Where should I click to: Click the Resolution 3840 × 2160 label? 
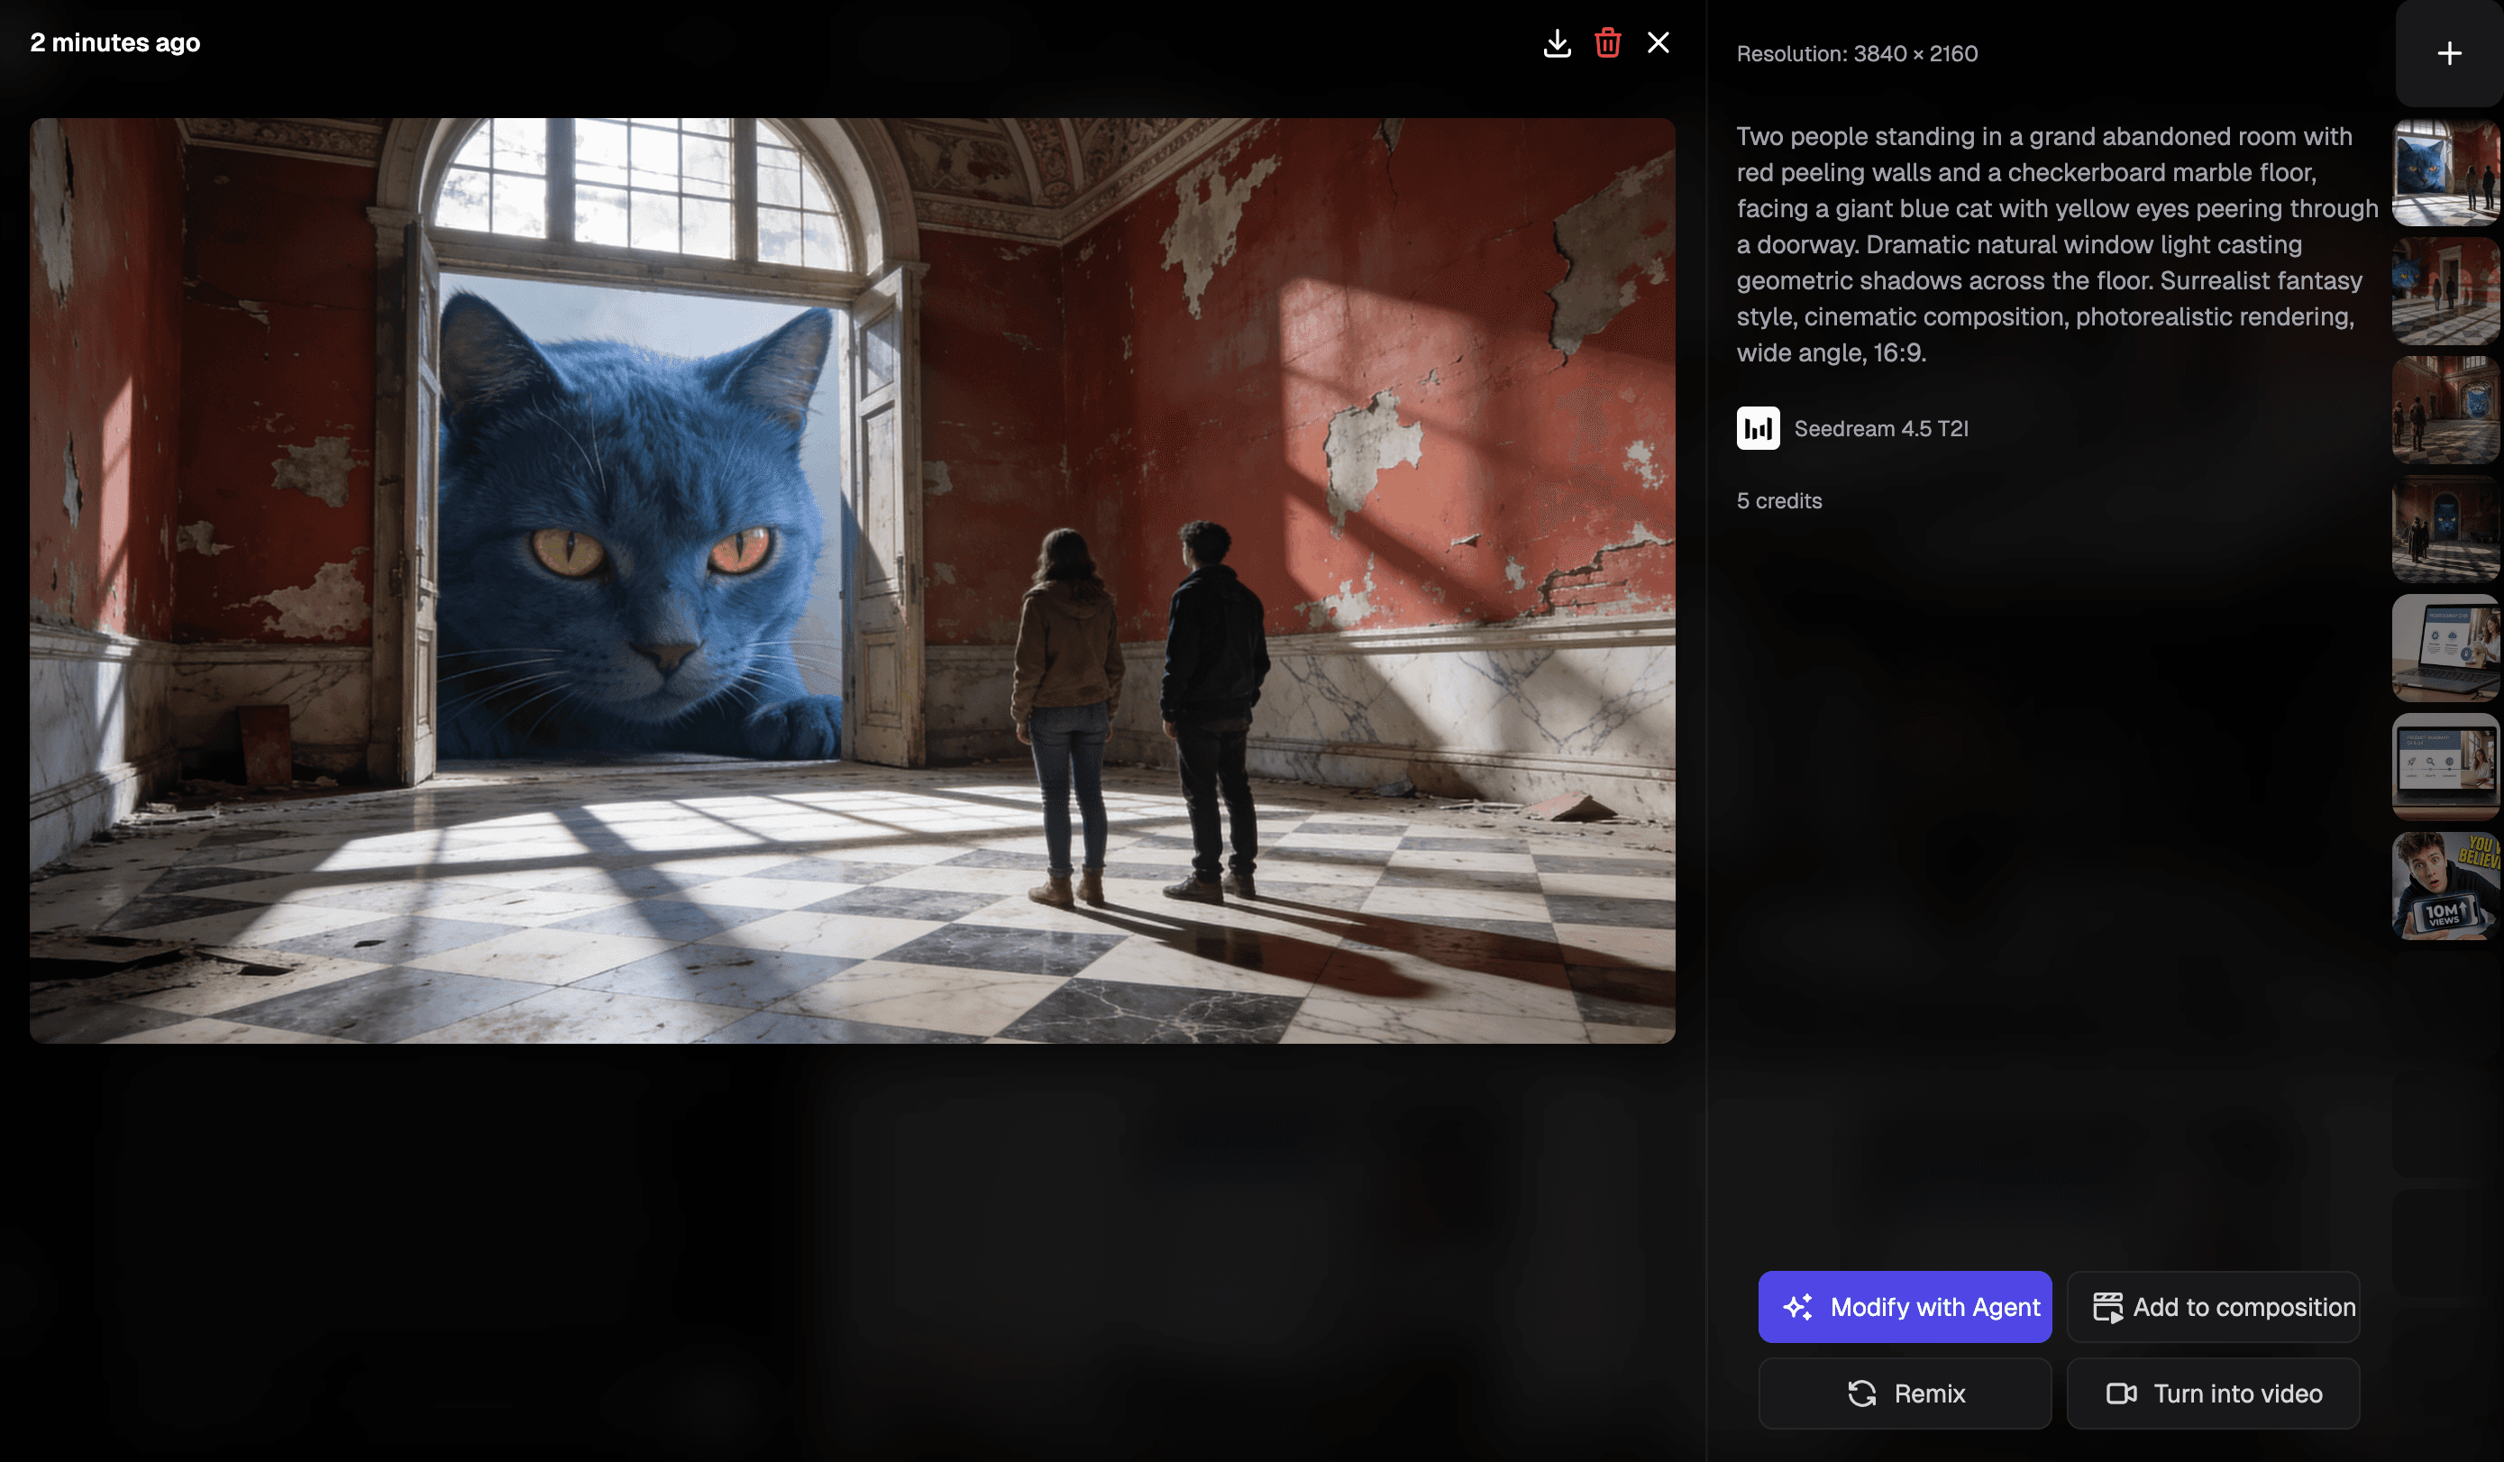[x=1856, y=54]
